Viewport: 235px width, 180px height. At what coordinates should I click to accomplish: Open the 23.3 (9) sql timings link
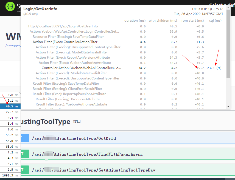(214, 68)
